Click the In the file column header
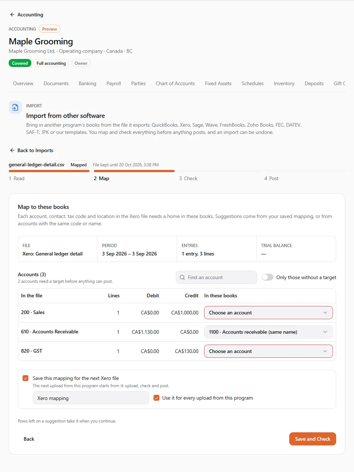Viewport: 354px width, 472px height. tap(32, 296)
